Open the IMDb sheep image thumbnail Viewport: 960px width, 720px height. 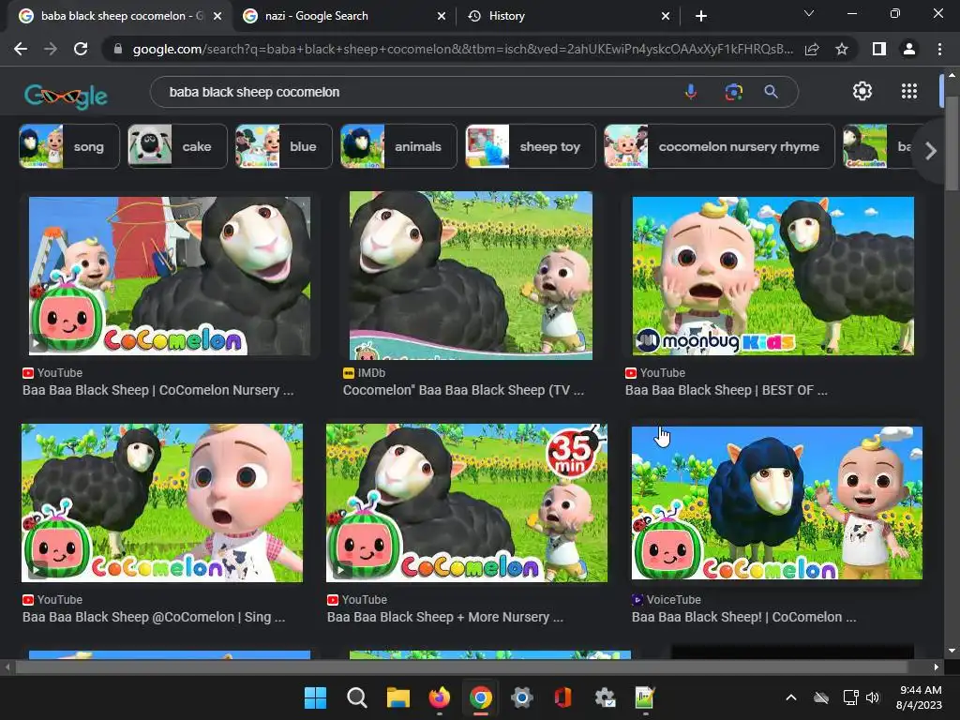tap(471, 276)
